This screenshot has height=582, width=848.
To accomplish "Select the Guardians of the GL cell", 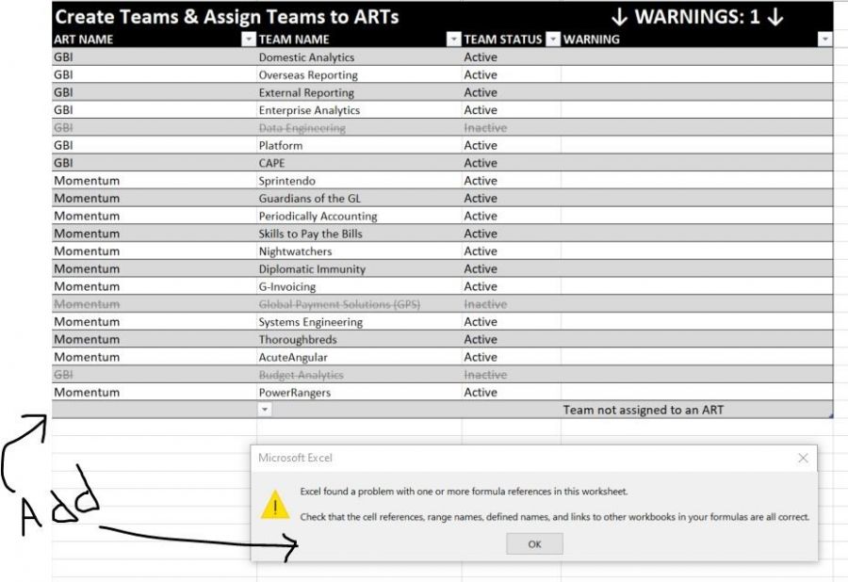I will (359, 199).
